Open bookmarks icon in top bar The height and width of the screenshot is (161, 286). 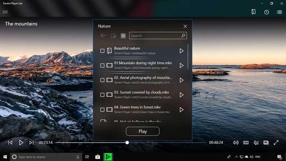[254, 12]
